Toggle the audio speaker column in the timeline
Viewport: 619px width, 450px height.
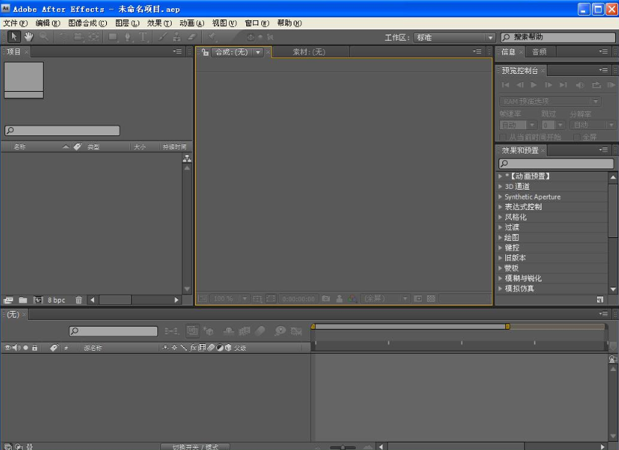tap(17, 348)
